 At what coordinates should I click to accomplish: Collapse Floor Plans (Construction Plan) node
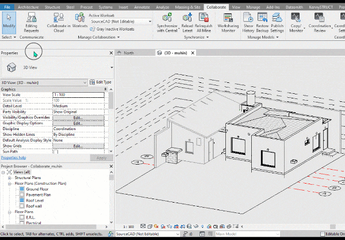pyautogui.click(x=9, y=184)
